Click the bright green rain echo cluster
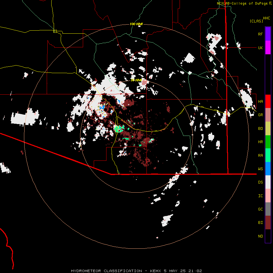 tap(119, 129)
